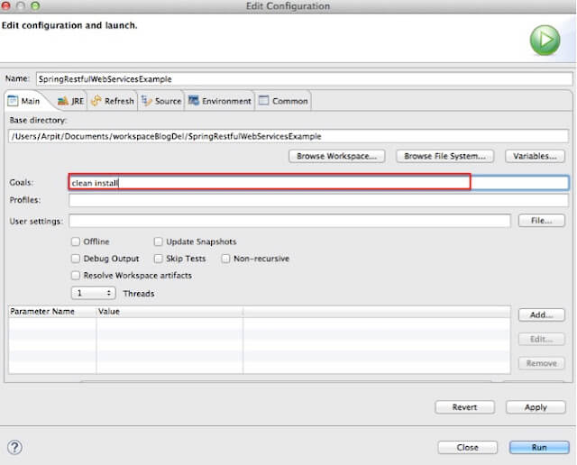Image resolution: width=577 pixels, height=465 pixels.
Task: Click the Environment tab icon
Action: [x=194, y=100]
